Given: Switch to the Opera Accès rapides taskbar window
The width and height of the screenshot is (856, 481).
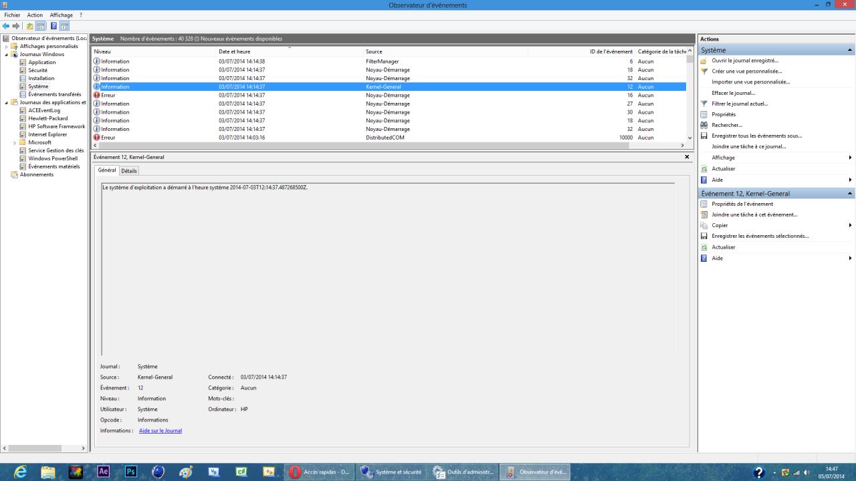Looking at the screenshot, I should 318,472.
